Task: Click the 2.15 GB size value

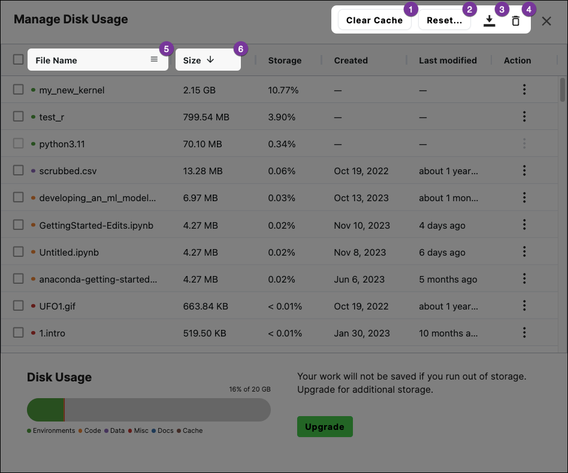Action: click(x=200, y=90)
